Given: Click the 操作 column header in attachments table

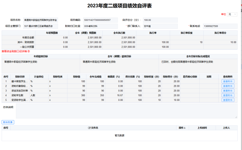Looking at the screenshot, I should click(x=182, y=128).
